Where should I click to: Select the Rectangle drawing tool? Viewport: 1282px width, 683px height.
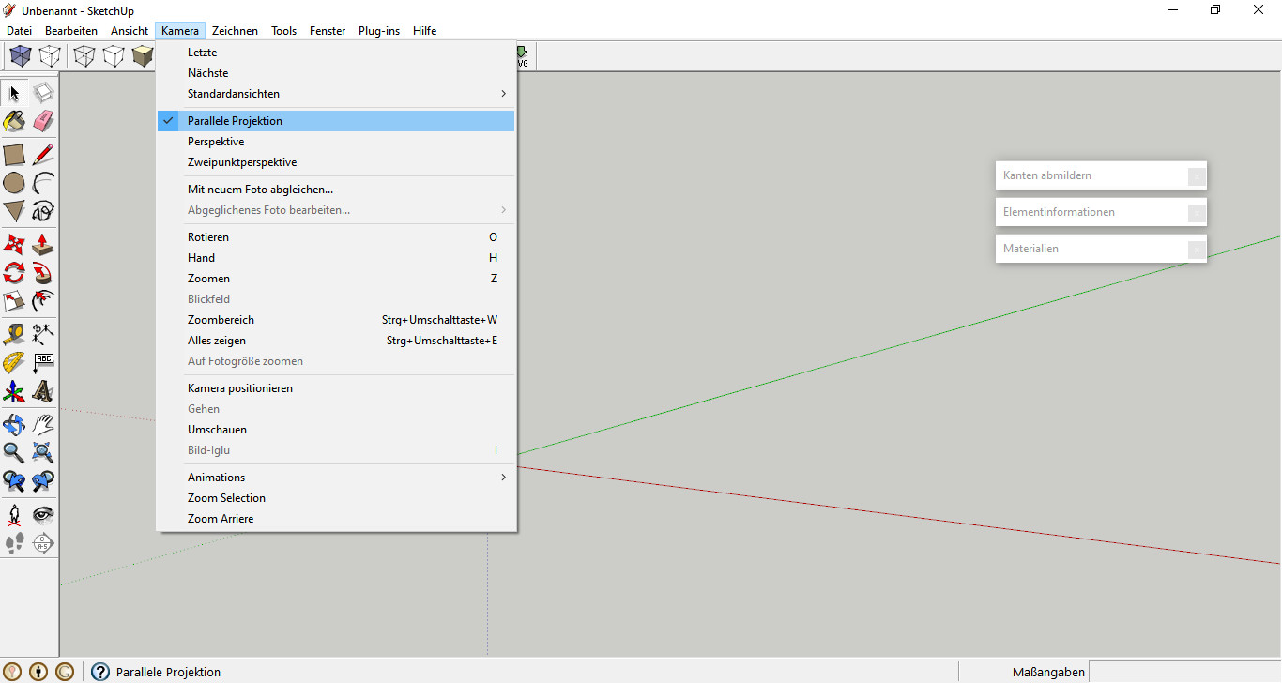14,154
